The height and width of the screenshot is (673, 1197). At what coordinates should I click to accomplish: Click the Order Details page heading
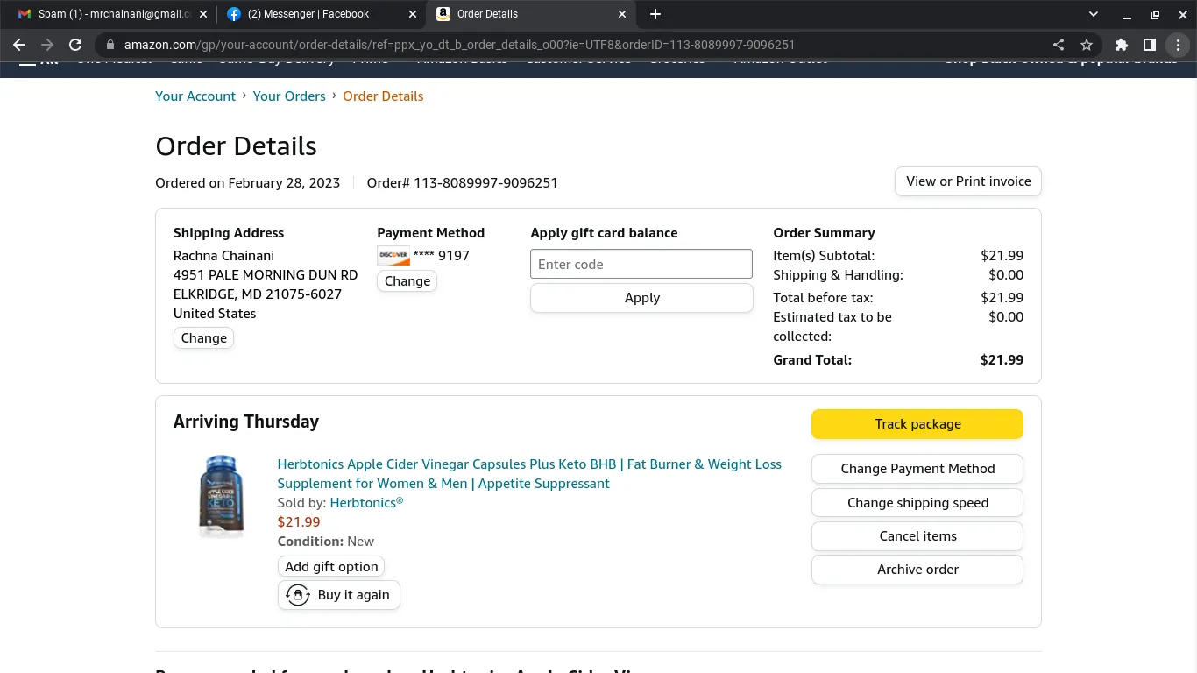[237, 146]
